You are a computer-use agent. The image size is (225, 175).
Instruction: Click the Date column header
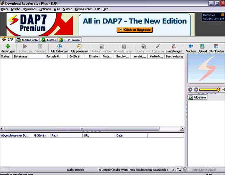[x=131, y=136]
